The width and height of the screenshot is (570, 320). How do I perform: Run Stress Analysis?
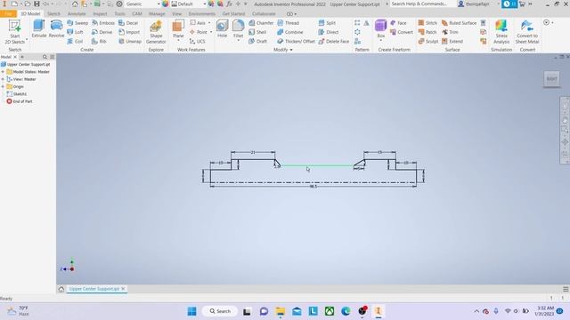click(501, 32)
